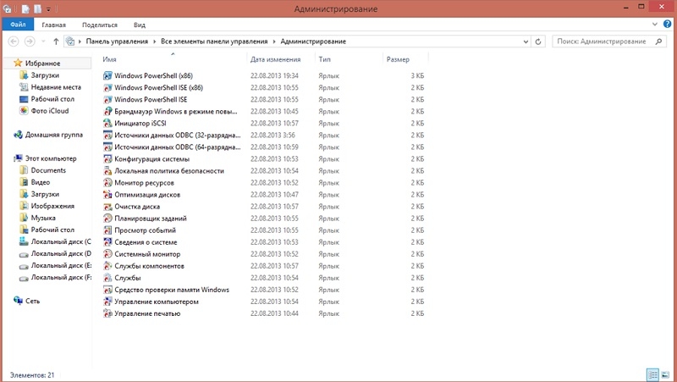Select Домашняя группа in the sidebar
Viewport: 677px width, 382px height.
coord(53,135)
